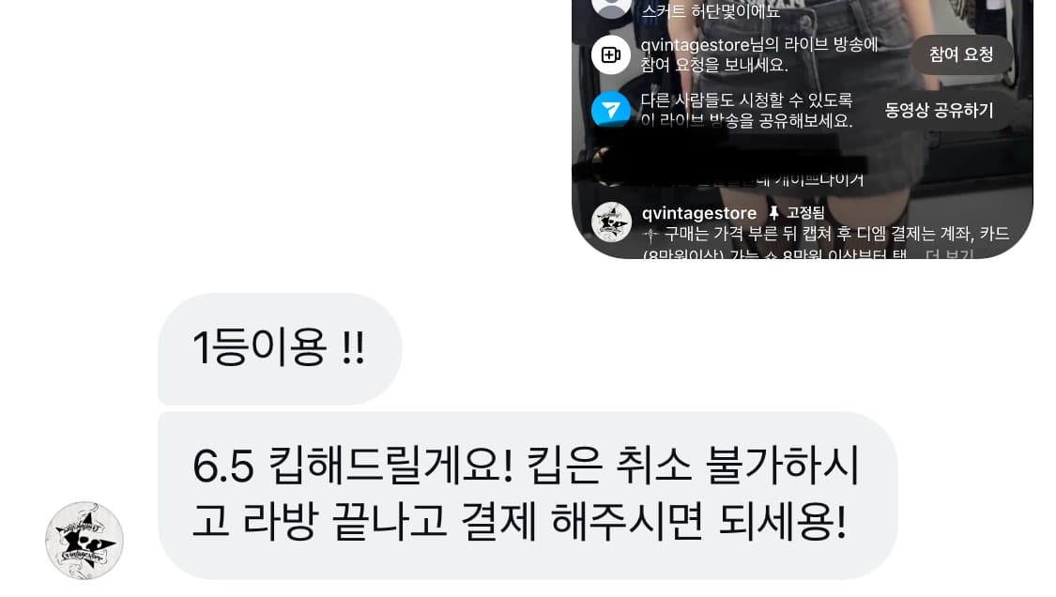Click the 라이브 방송을 공유해보세요 prompt text
The height and width of the screenshot is (597, 1056).
point(747,111)
